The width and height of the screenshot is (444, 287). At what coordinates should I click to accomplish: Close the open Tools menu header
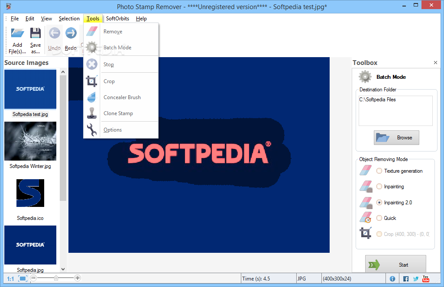coord(93,19)
